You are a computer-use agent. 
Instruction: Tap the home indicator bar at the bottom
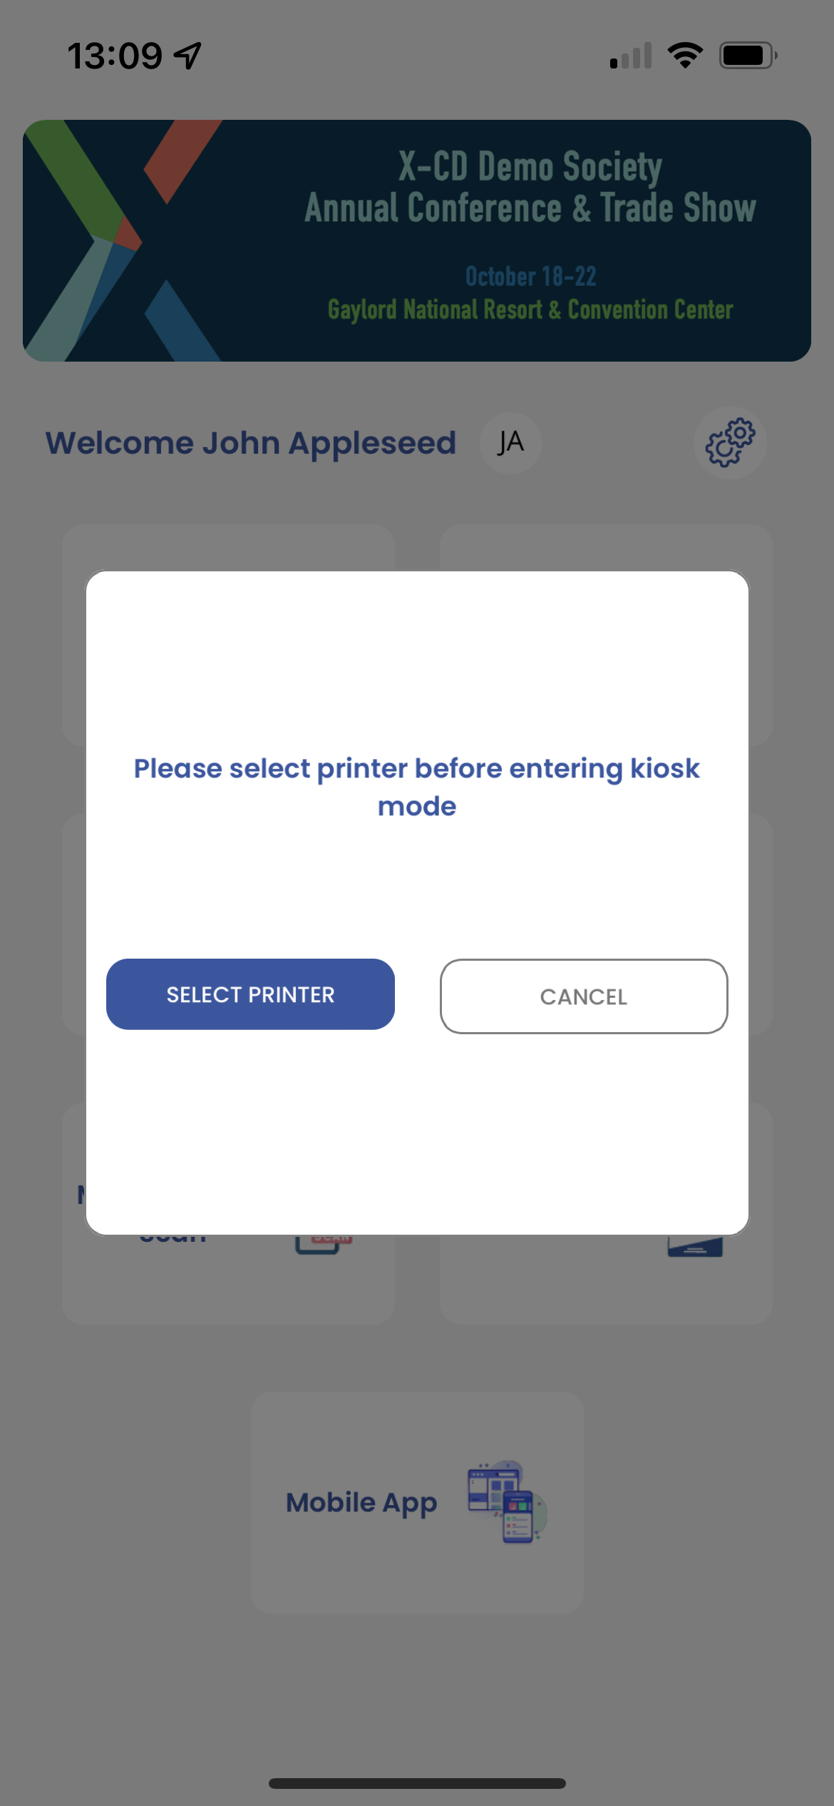(x=417, y=1783)
